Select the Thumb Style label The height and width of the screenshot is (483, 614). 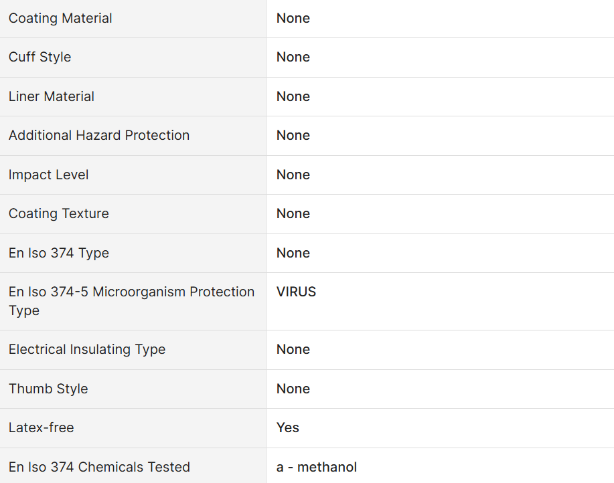click(48, 389)
